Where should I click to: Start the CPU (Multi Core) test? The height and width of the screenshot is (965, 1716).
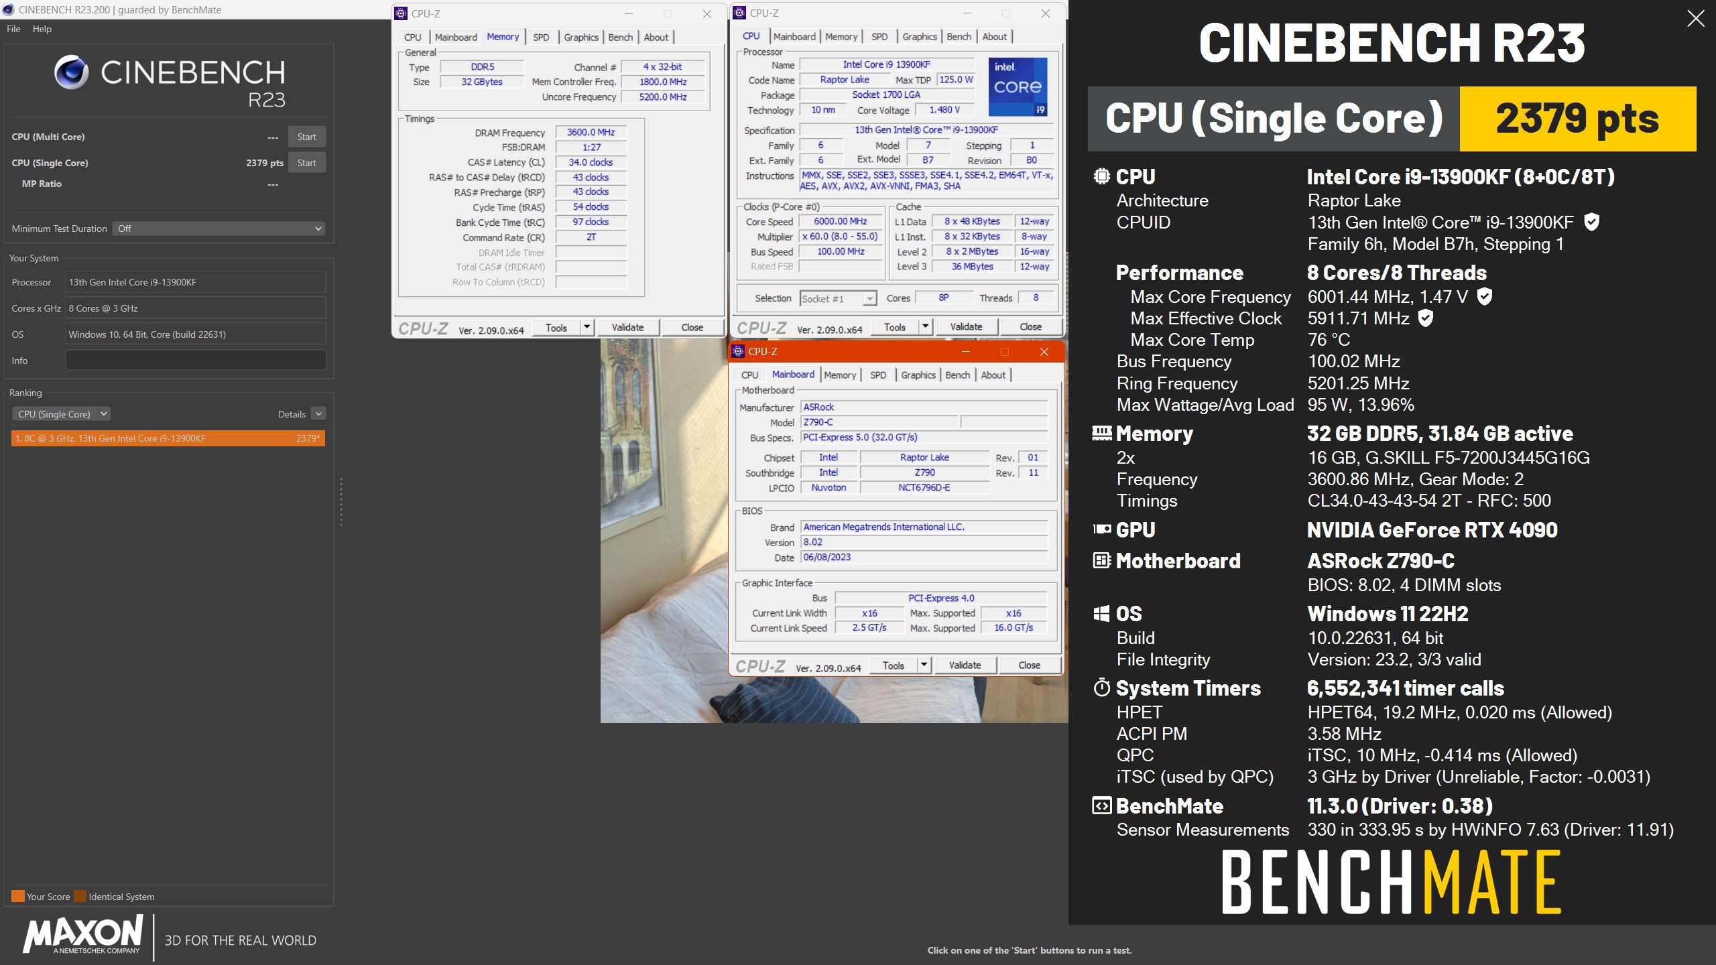coord(306,137)
